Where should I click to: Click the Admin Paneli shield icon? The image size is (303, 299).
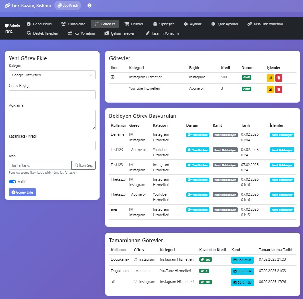tap(7, 26)
